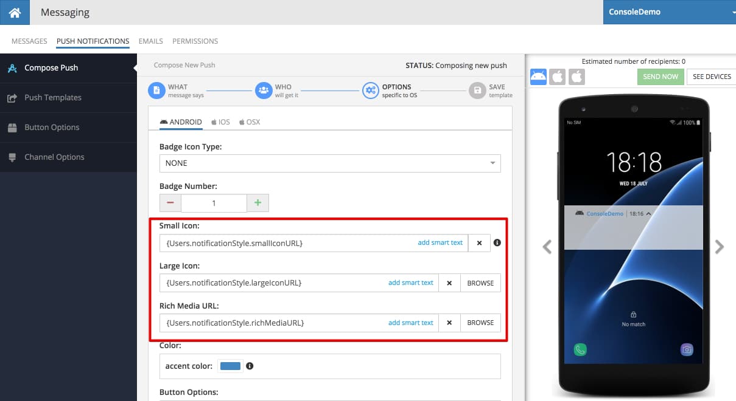Viewport: 736px width, 401px height.
Task: Browse for a Rich Media URL file
Action: (480, 323)
